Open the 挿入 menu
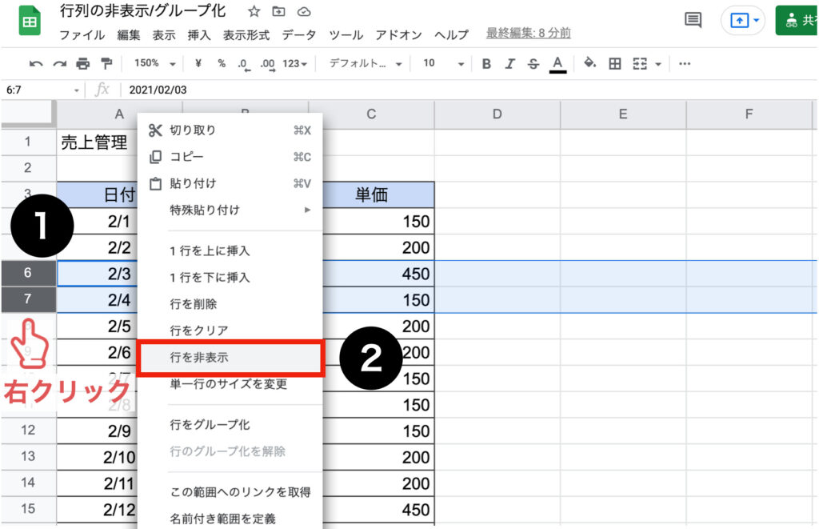 (x=199, y=35)
